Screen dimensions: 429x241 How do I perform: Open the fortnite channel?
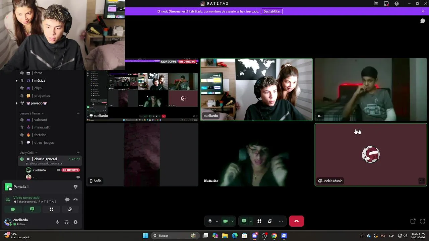pos(50,135)
